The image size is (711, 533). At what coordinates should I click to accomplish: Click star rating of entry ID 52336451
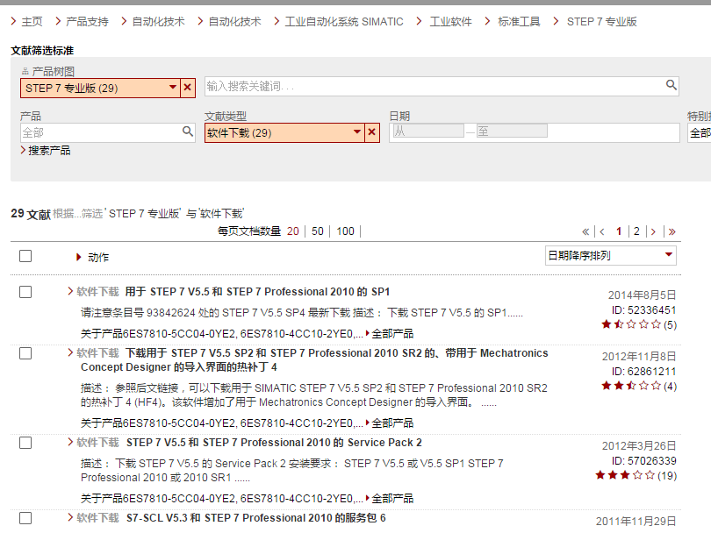tap(631, 324)
